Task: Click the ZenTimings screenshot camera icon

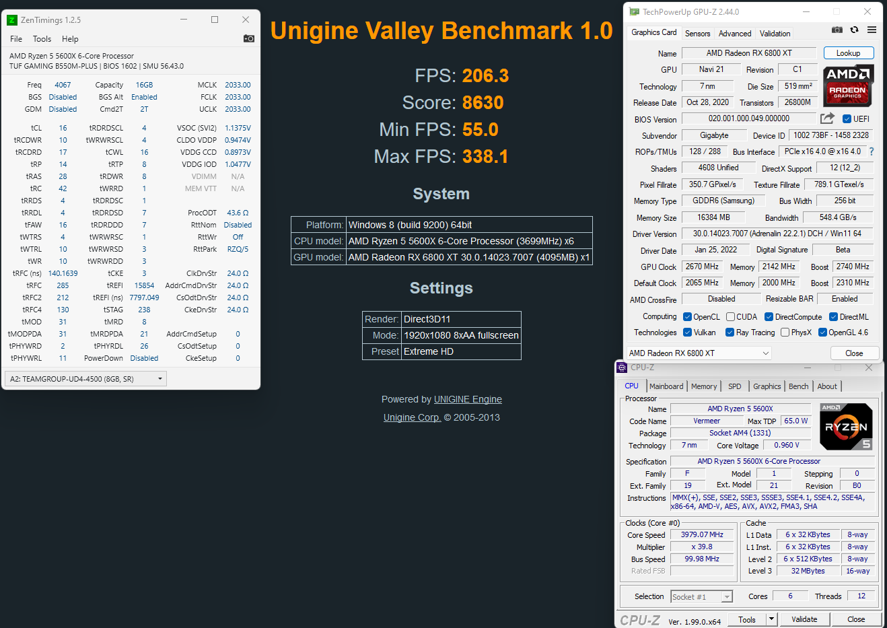Action: (248, 38)
